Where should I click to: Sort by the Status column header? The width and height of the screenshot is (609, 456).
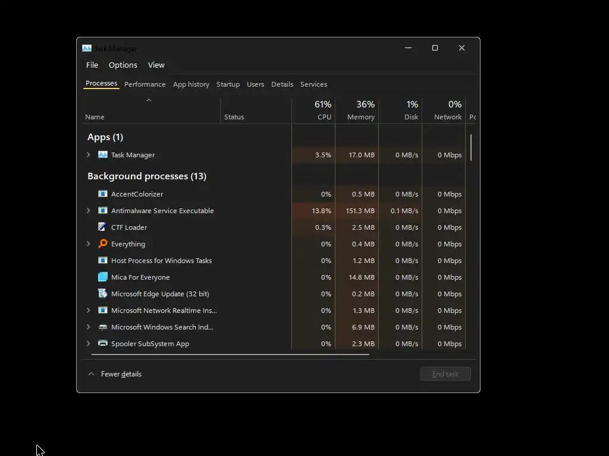pyautogui.click(x=256, y=111)
